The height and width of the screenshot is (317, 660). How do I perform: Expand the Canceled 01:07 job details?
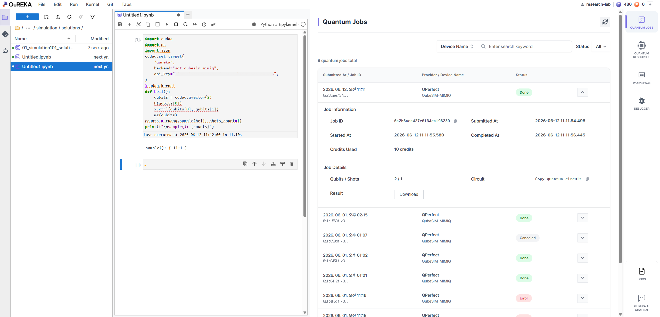[582, 238]
